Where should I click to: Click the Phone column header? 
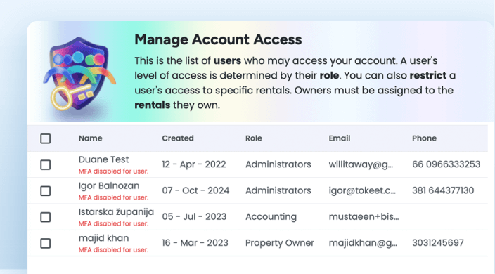[424, 138]
